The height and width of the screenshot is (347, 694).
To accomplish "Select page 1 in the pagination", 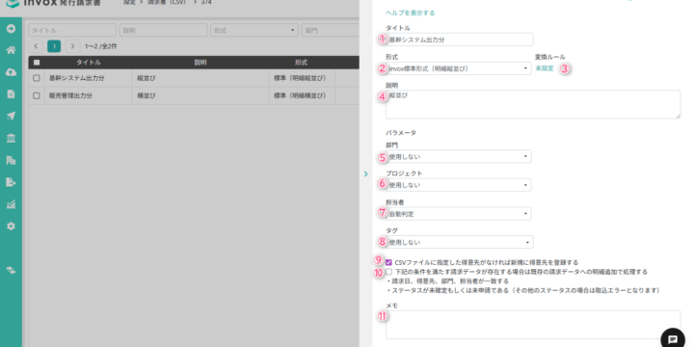I will coord(54,46).
